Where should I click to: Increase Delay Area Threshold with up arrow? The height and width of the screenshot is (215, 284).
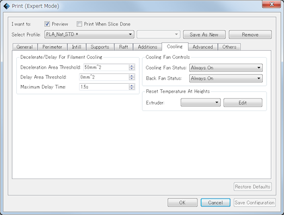click(132, 76)
